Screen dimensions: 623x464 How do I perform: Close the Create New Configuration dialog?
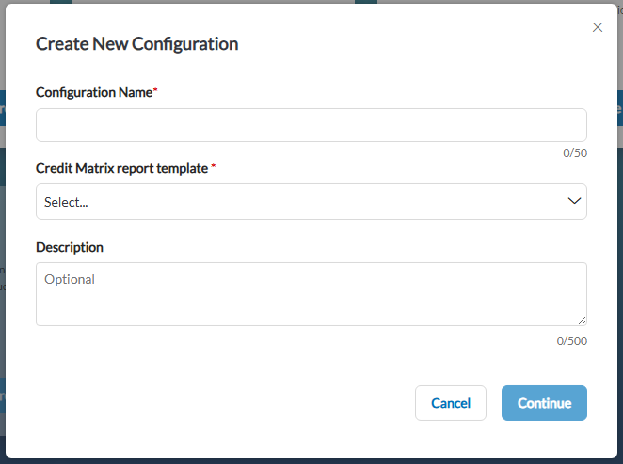pos(598,27)
